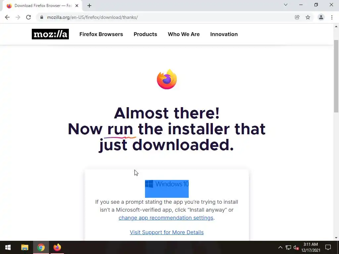Click the large Firefox logo

coord(167,79)
